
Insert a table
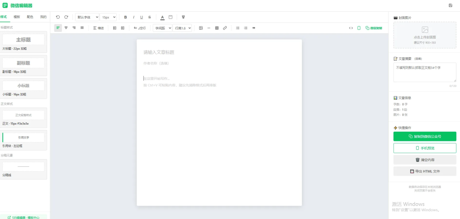[217, 28]
